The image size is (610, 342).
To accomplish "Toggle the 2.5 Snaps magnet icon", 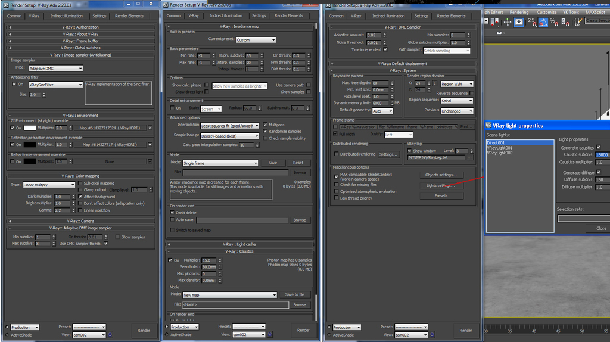I will click(x=532, y=22).
